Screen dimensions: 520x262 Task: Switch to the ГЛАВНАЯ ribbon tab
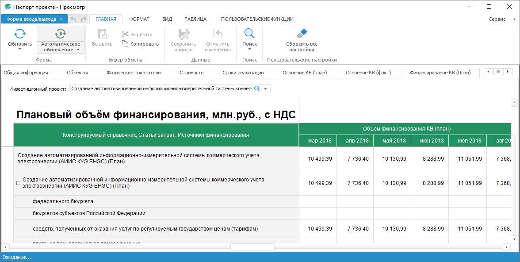(106, 19)
